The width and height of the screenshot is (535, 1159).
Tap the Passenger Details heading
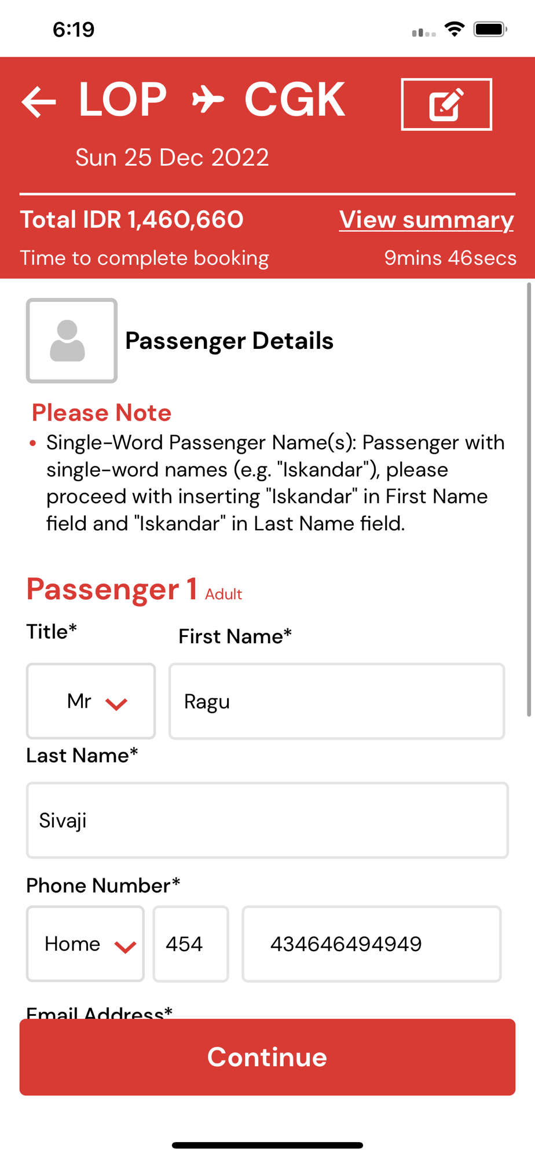229,341
